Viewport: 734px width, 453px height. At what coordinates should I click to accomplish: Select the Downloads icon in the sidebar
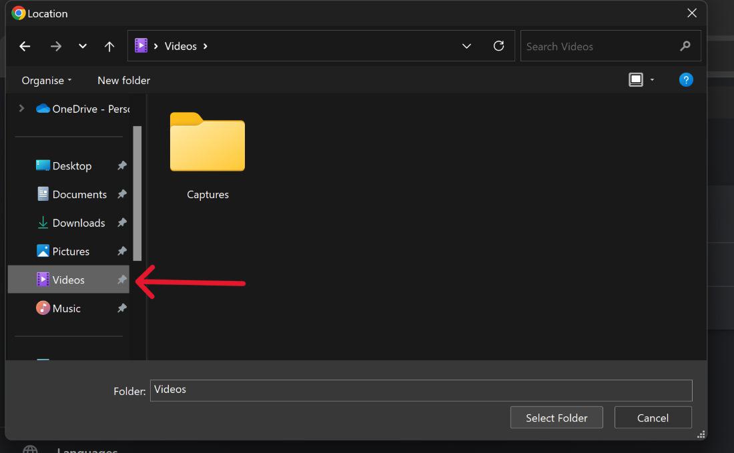click(43, 222)
